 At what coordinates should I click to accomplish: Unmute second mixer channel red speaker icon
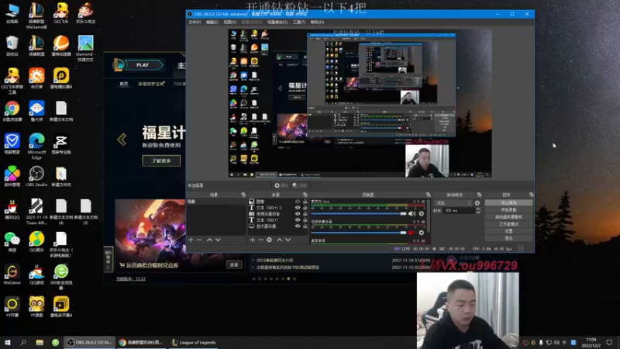(412, 233)
